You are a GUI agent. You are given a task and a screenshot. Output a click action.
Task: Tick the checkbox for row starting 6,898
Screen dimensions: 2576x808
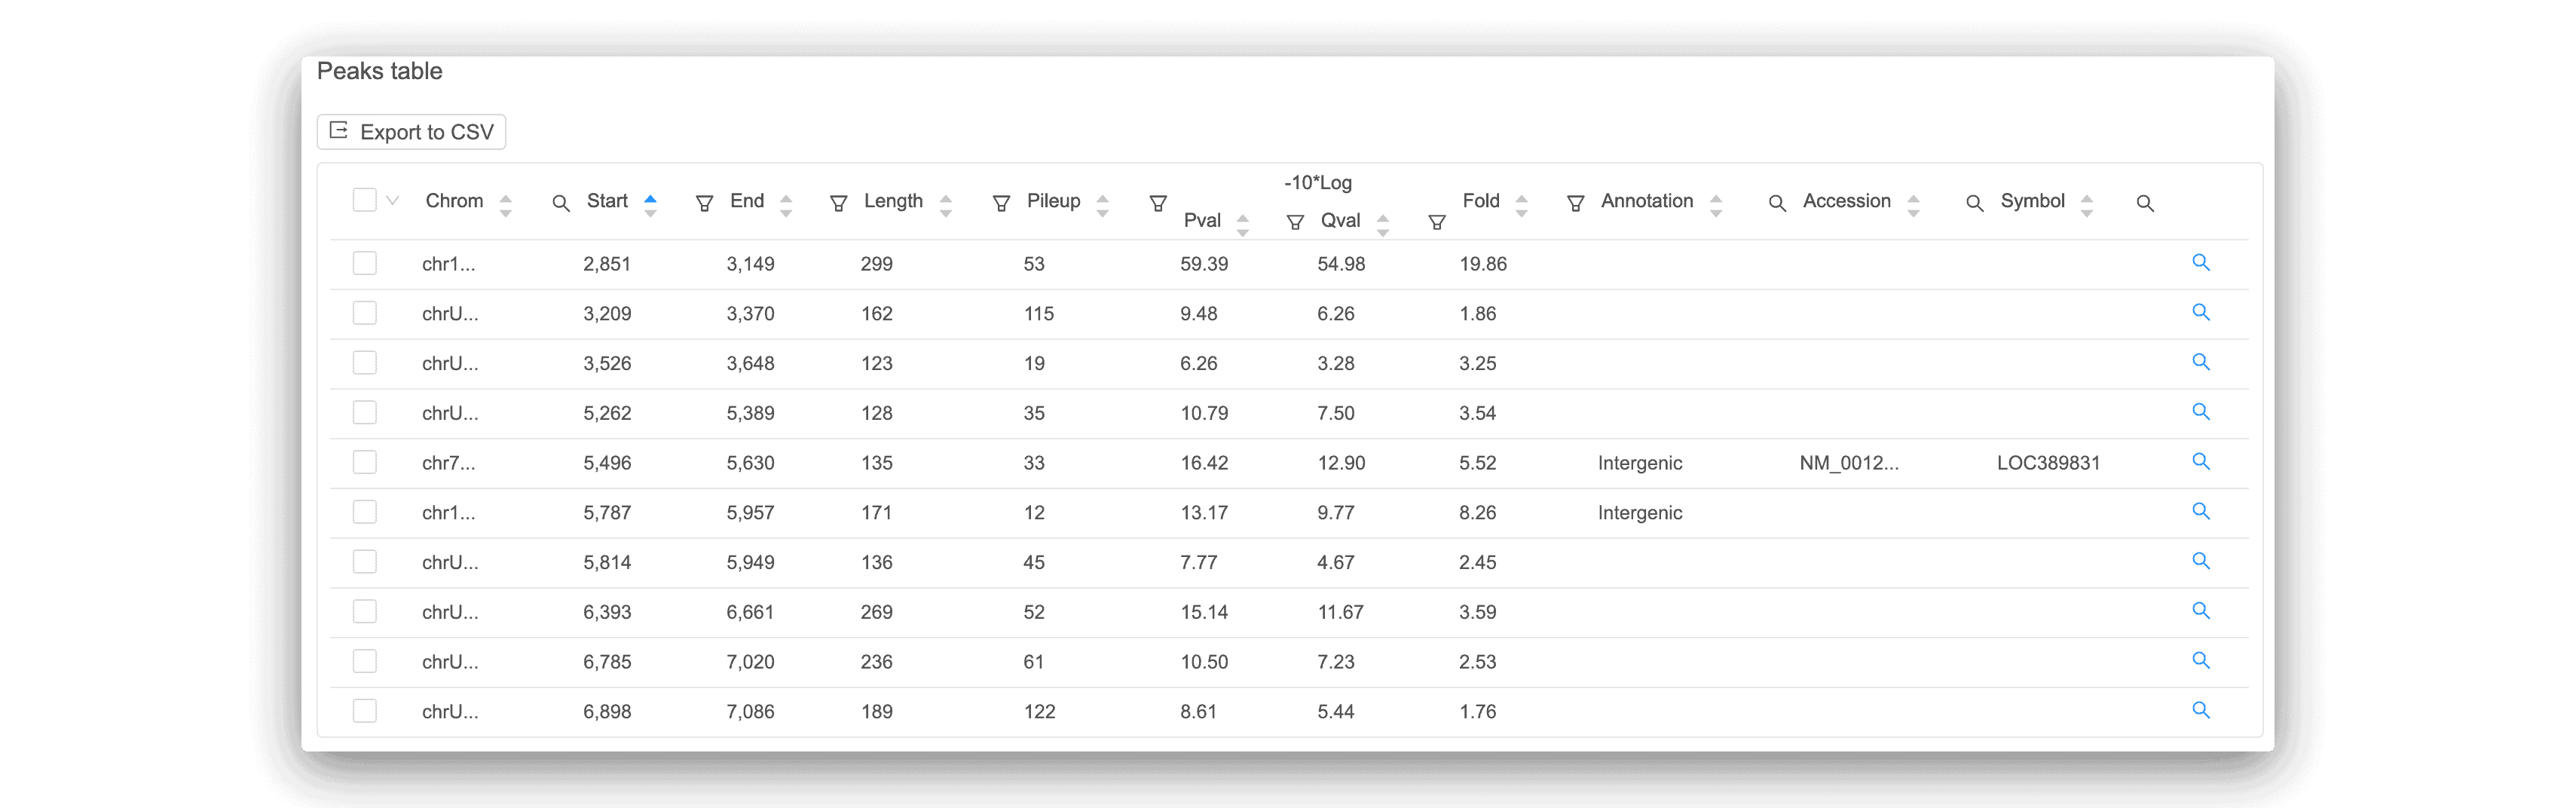(x=365, y=711)
